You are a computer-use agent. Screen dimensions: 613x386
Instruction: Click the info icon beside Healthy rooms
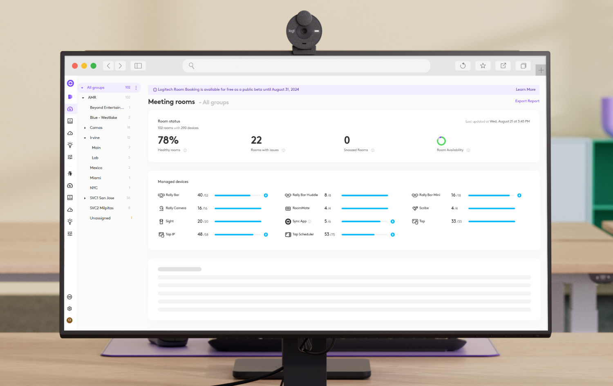tap(185, 150)
